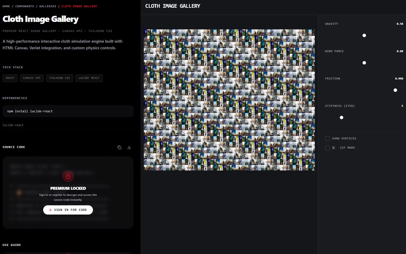Enable the Show Vertices checkbox
The width and height of the screenshot is (406, 254).
coord(327,139)
